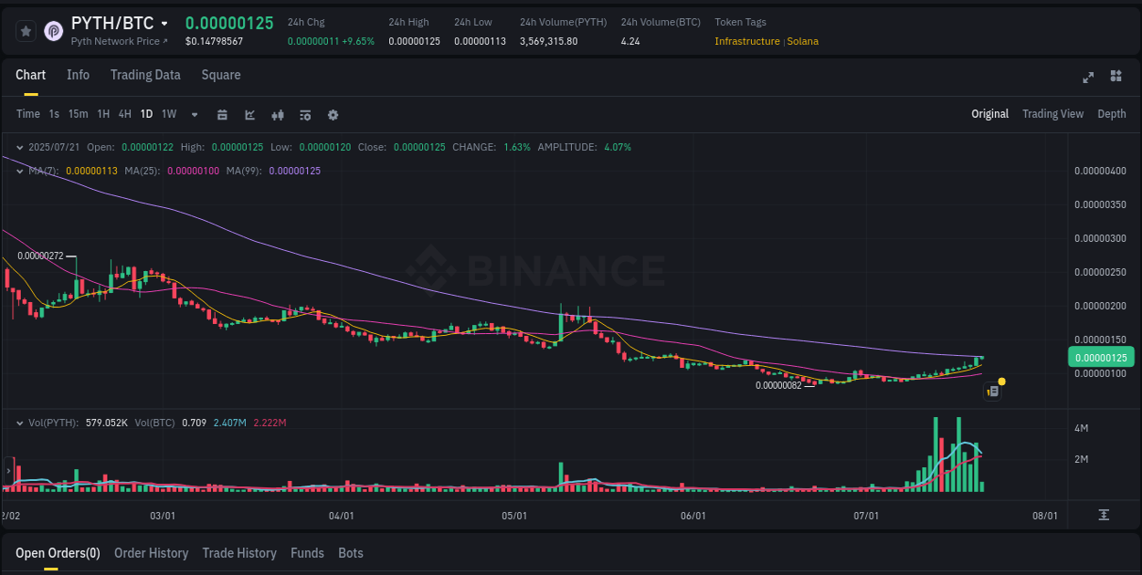Open the trade history note icon near latest candle
The width and height of the screenshot is (1142, 575).
click(993, 391)
